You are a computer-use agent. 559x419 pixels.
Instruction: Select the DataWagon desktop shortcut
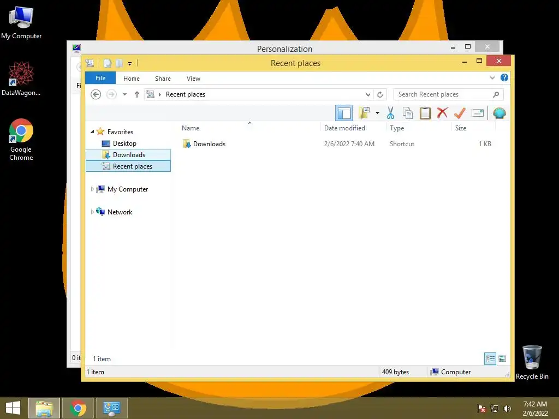pyautogui.click(x=21, y=79)
